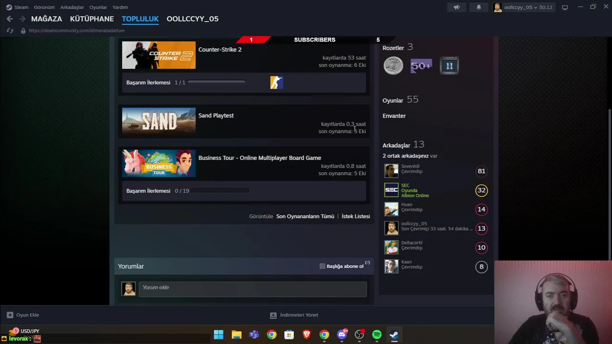Viewport: 612px width, 344px height.
Task: Open the OOLLCCYY_05 profile tab
Action: 192,19
